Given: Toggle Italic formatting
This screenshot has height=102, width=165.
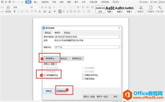Looking at the screenshot, I should (18, 11).
